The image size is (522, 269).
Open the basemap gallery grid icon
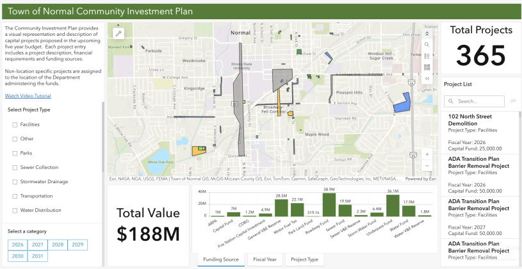[427, 67]
